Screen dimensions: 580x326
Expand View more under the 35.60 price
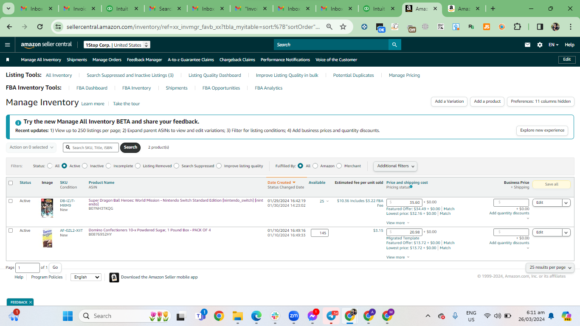398,223
